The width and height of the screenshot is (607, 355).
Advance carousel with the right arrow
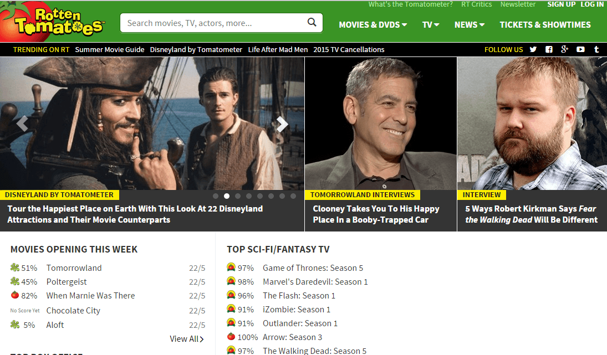click(282, 124)
